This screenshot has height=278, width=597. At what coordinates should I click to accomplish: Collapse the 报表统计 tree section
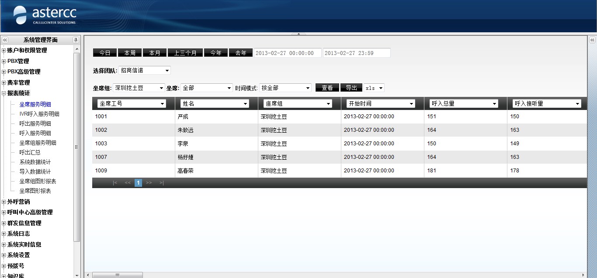[x=4, y=93]
